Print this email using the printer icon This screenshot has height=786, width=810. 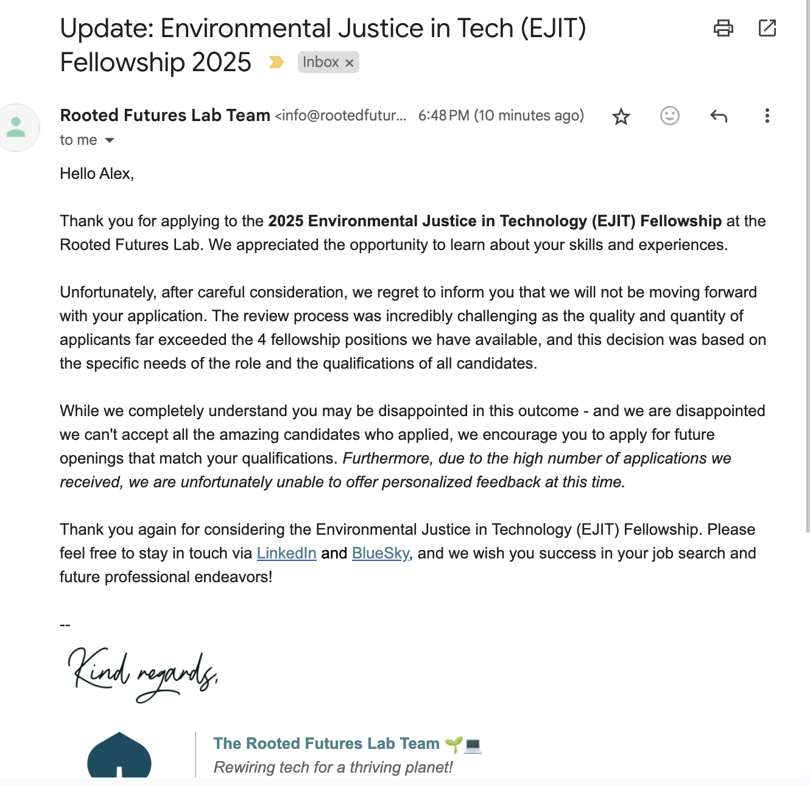(723, 28)
